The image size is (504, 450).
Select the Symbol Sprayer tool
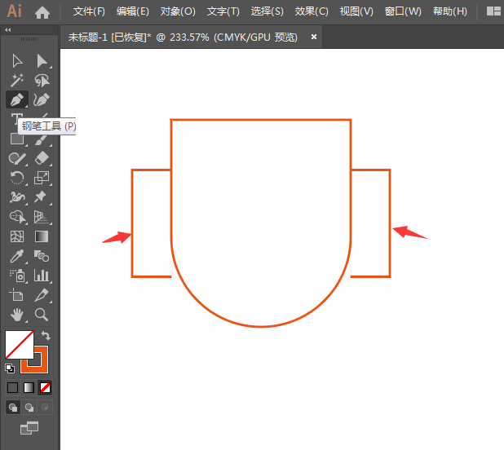pyautogui.click(x=18, y=276)
